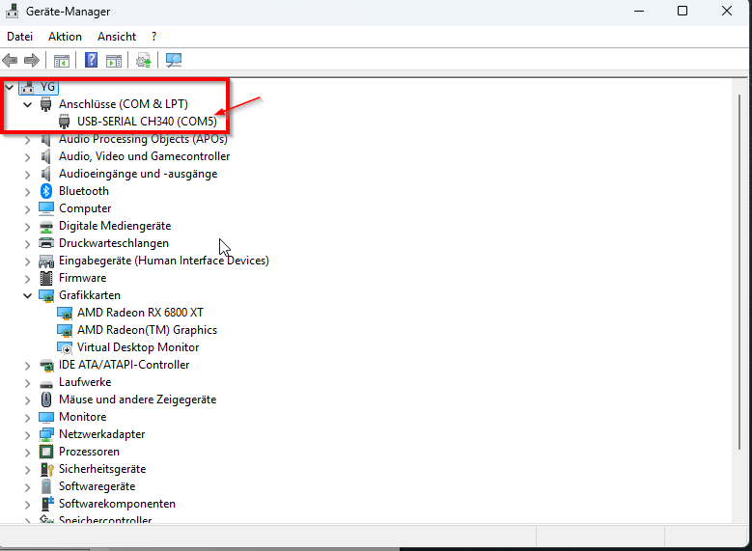Open the Aktion menu
752x551 pixels.
click(65, 37)
